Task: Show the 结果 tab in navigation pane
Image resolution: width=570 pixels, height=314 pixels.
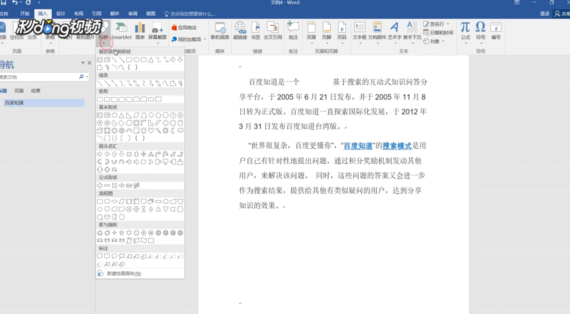Action: (36, 91)
